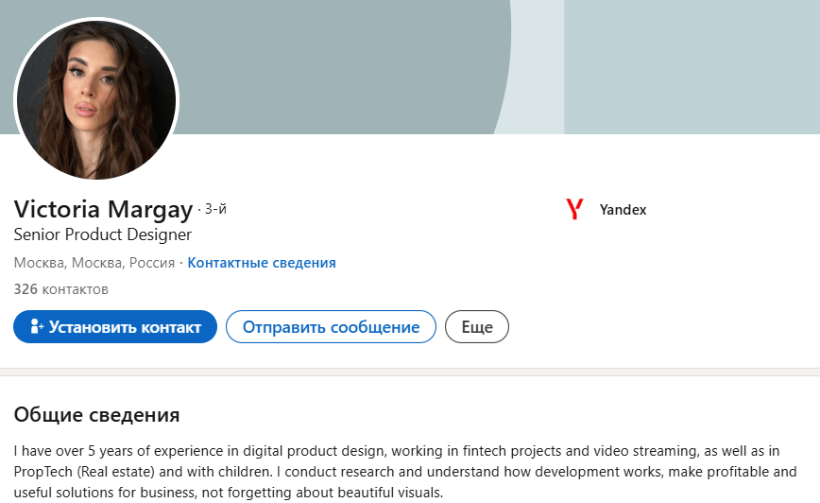Click the add-person icon in the connect button

pyautogui.click(x=37, y=327)
